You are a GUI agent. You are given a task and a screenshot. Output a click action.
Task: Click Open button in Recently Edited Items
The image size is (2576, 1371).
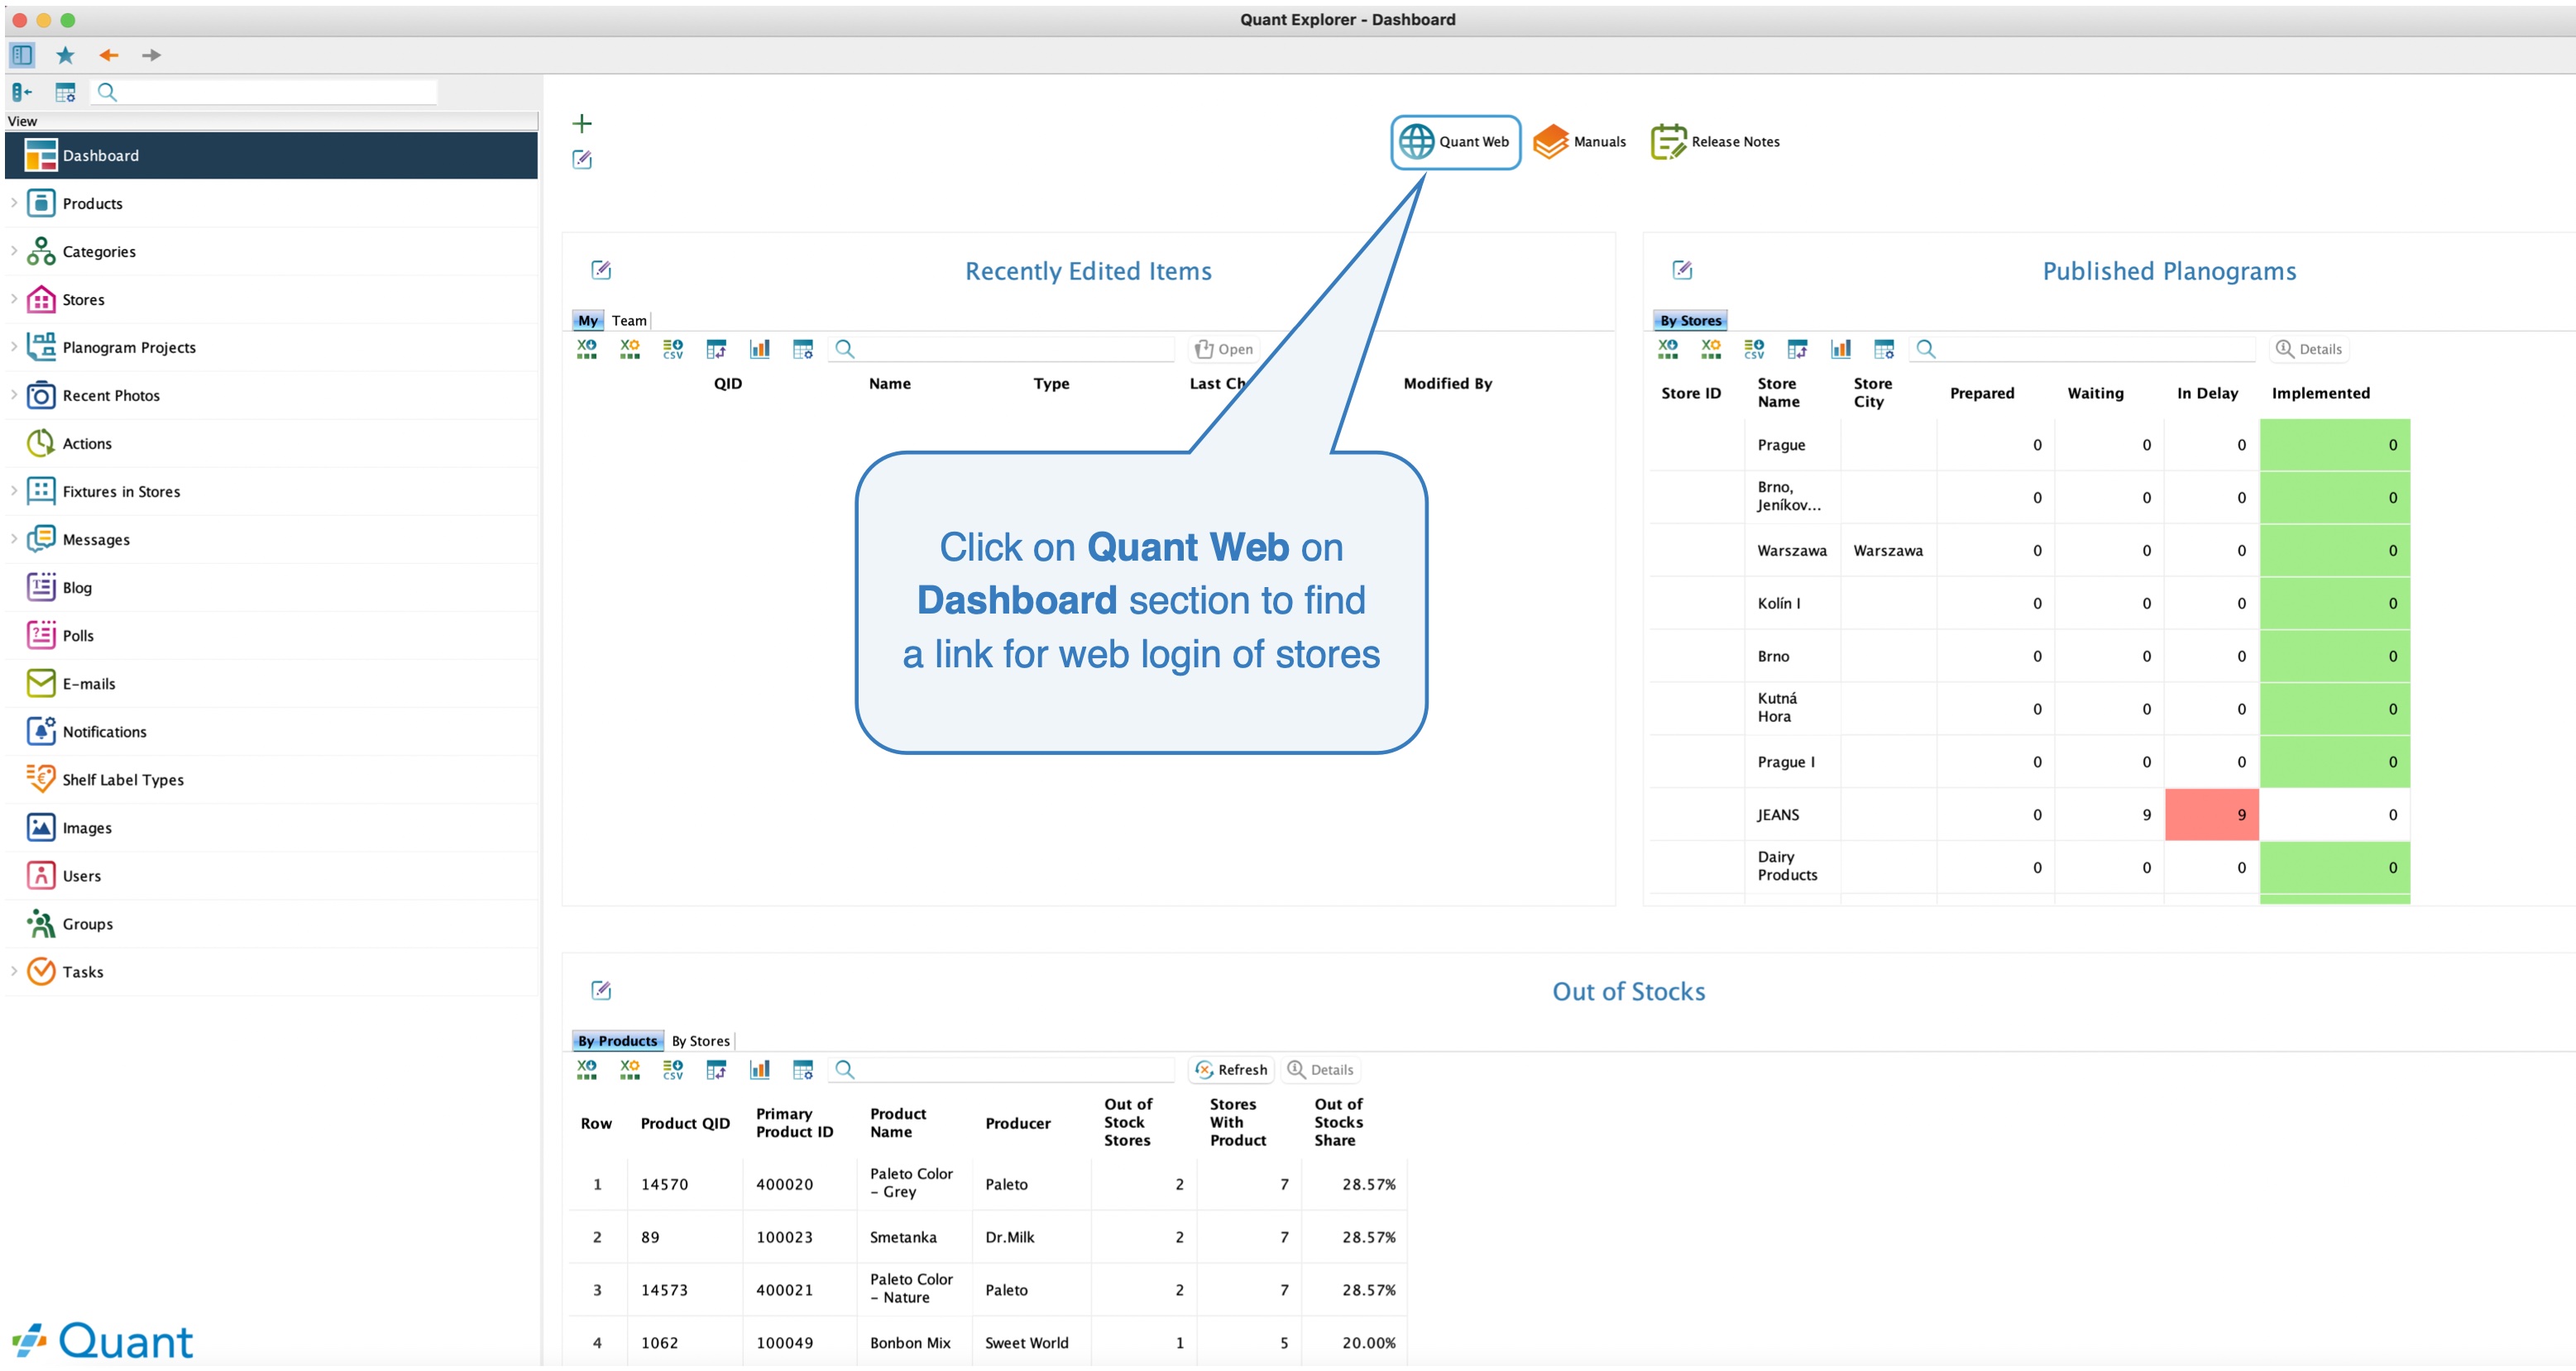coord(1224,350)
